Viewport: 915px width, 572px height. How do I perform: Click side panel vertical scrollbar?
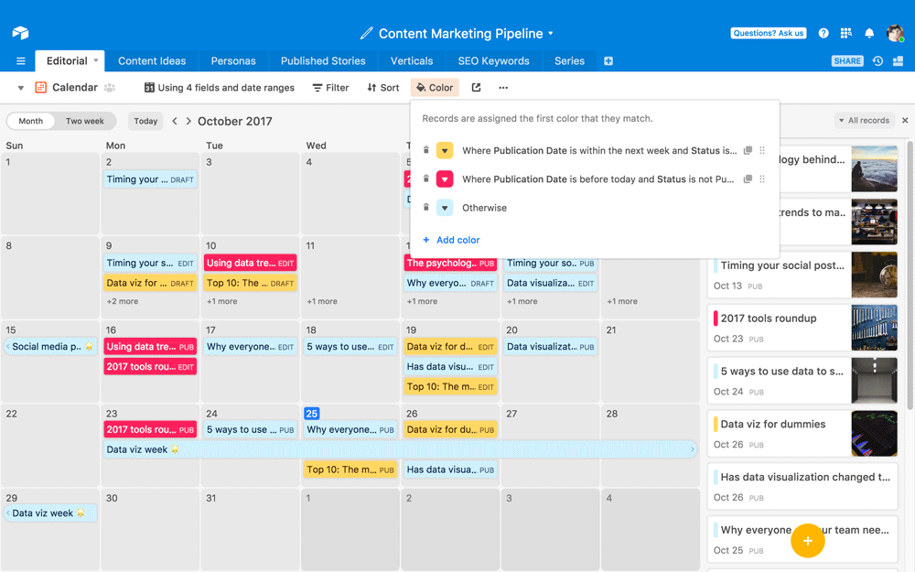pyautogui.click(x=910, y=275)
